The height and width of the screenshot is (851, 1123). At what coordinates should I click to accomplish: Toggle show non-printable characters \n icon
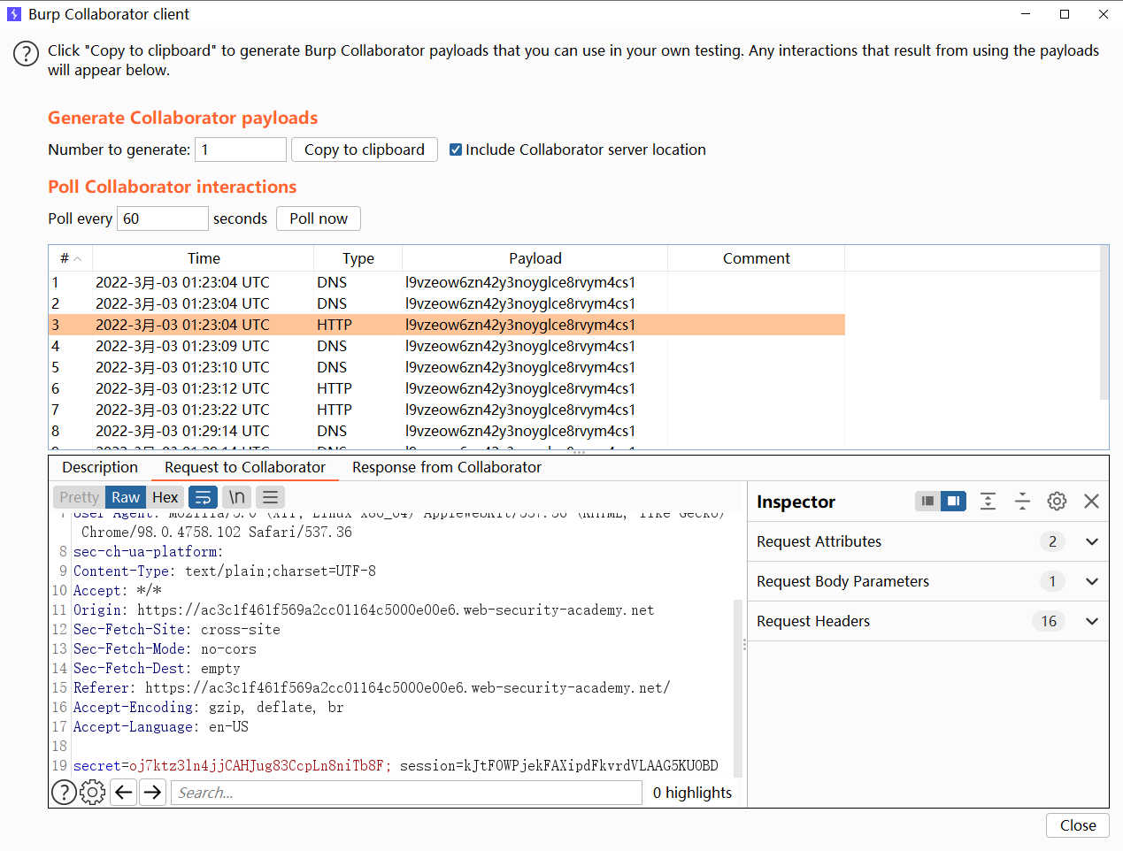236,497
